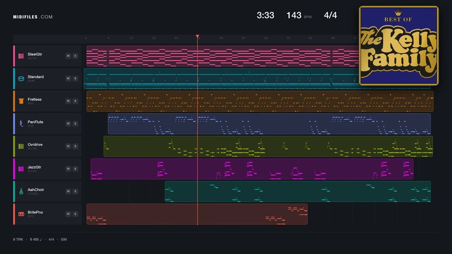Mute the Standard drums track
The width and height of the screenshot is (452, 254).
point(68,78)
